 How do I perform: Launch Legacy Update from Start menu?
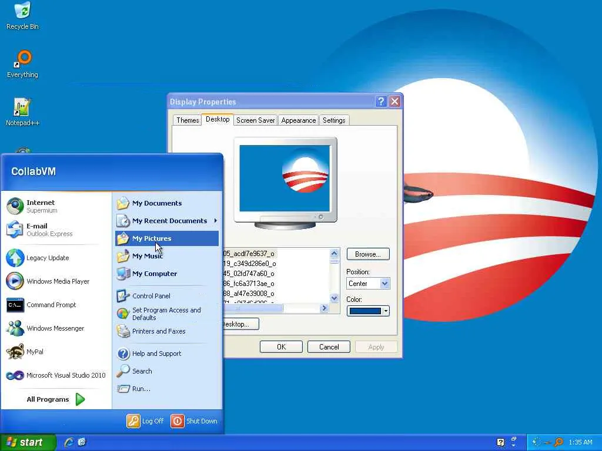click(56, 258)
